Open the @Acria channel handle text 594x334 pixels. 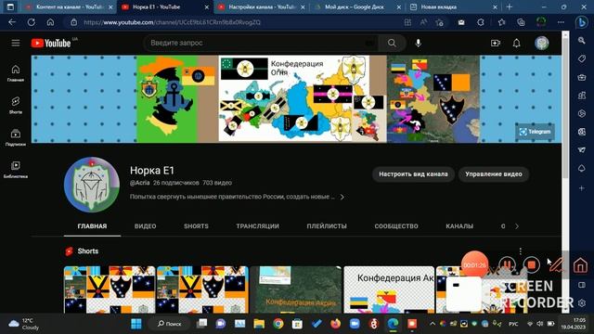[x=140, y=183]
